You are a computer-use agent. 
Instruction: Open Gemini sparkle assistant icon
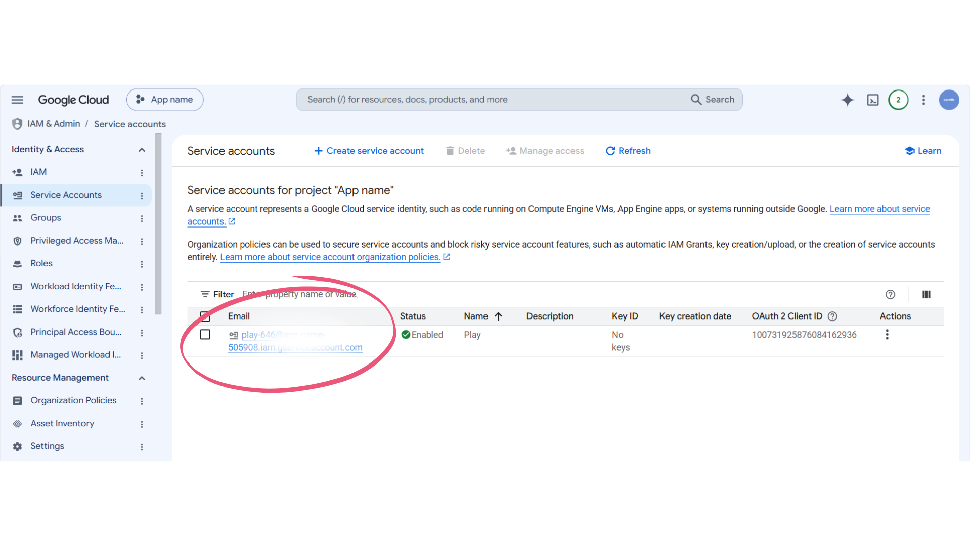pos(848,100)
